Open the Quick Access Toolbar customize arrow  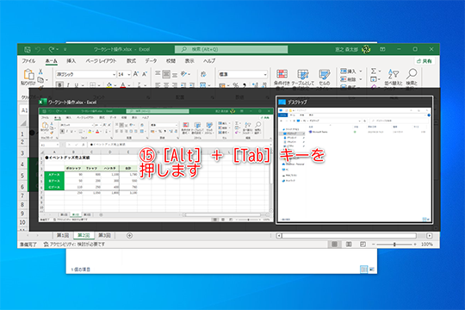[65, 50]
